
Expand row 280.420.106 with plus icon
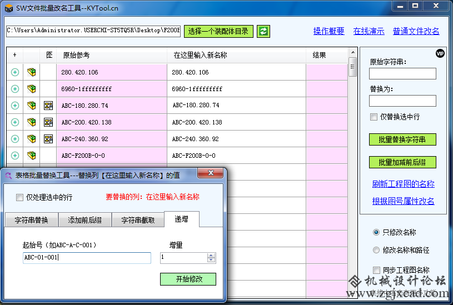click(x=15, y=72)
